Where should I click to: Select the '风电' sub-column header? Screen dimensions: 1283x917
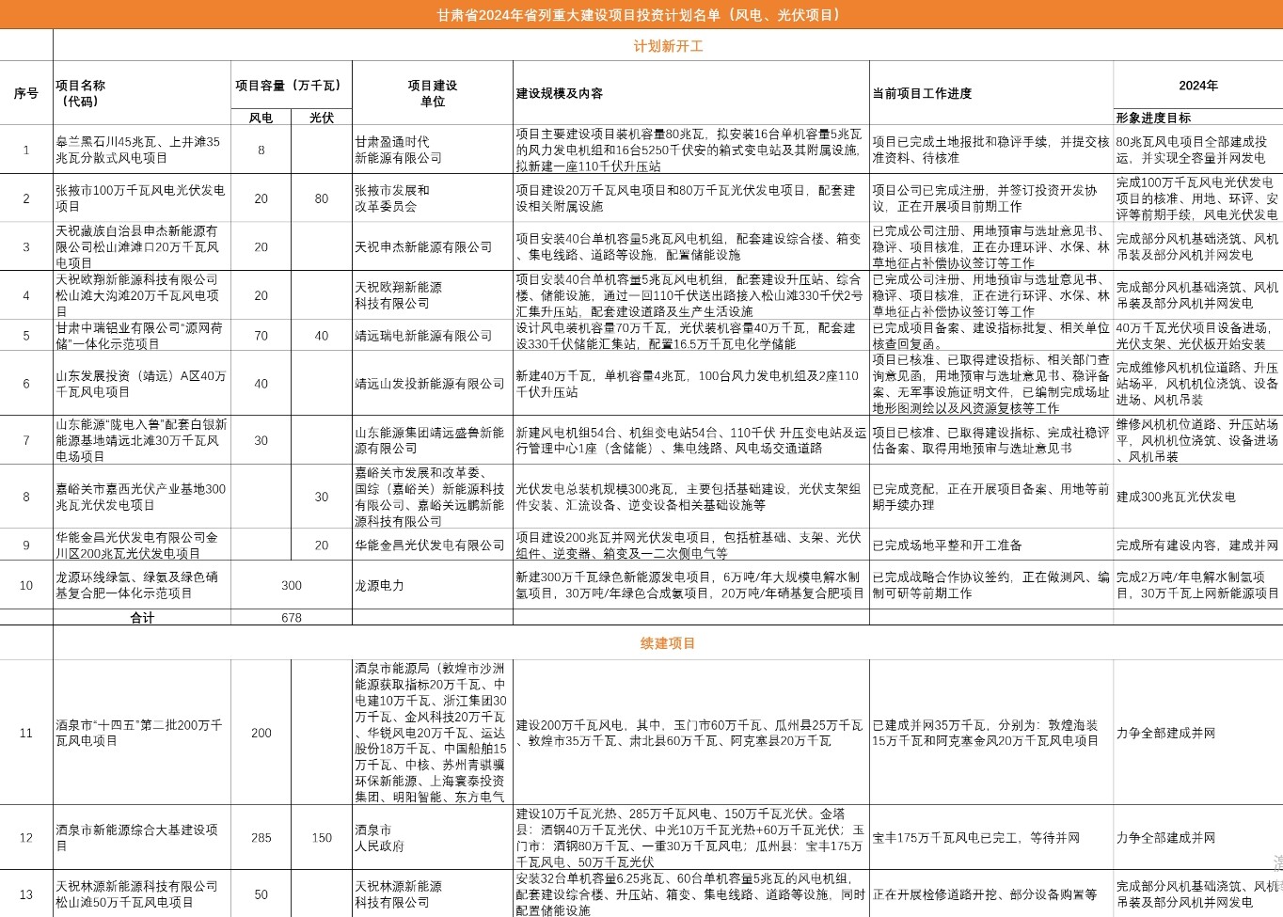click(x=261, y=118)
